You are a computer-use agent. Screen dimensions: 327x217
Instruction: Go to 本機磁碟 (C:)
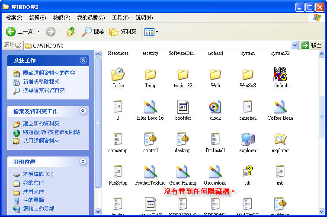38,174
